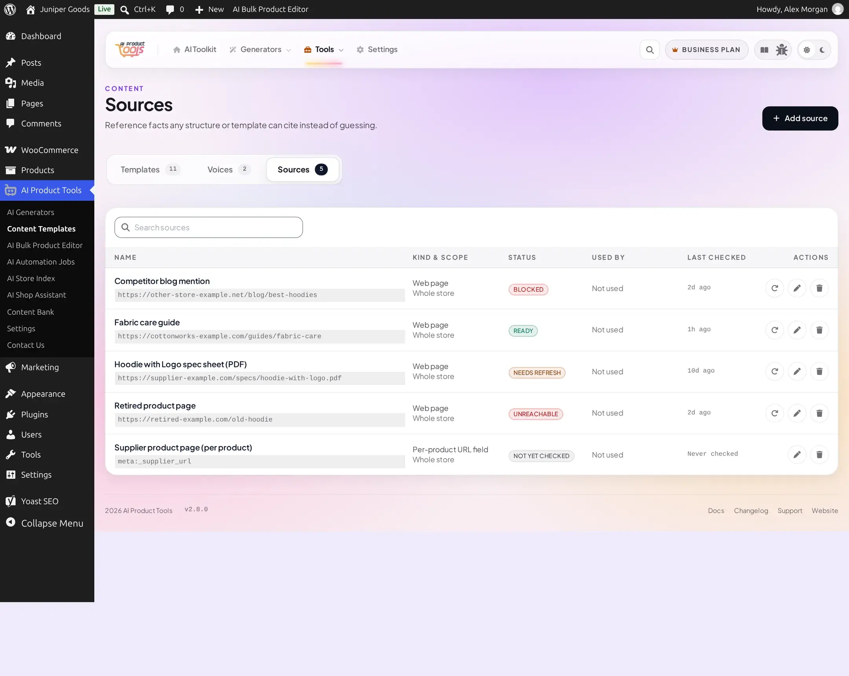Click the Search sources field

click(208, 227)
